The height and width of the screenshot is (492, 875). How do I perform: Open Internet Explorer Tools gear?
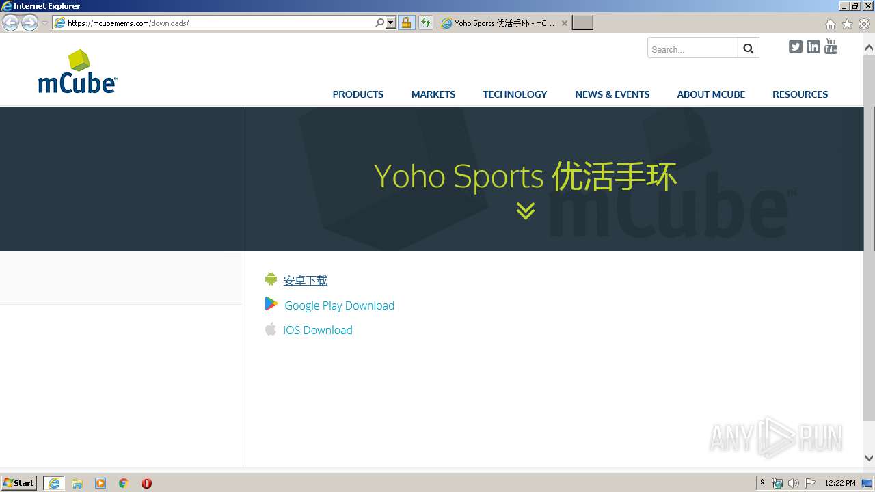[x=864, y=24]
